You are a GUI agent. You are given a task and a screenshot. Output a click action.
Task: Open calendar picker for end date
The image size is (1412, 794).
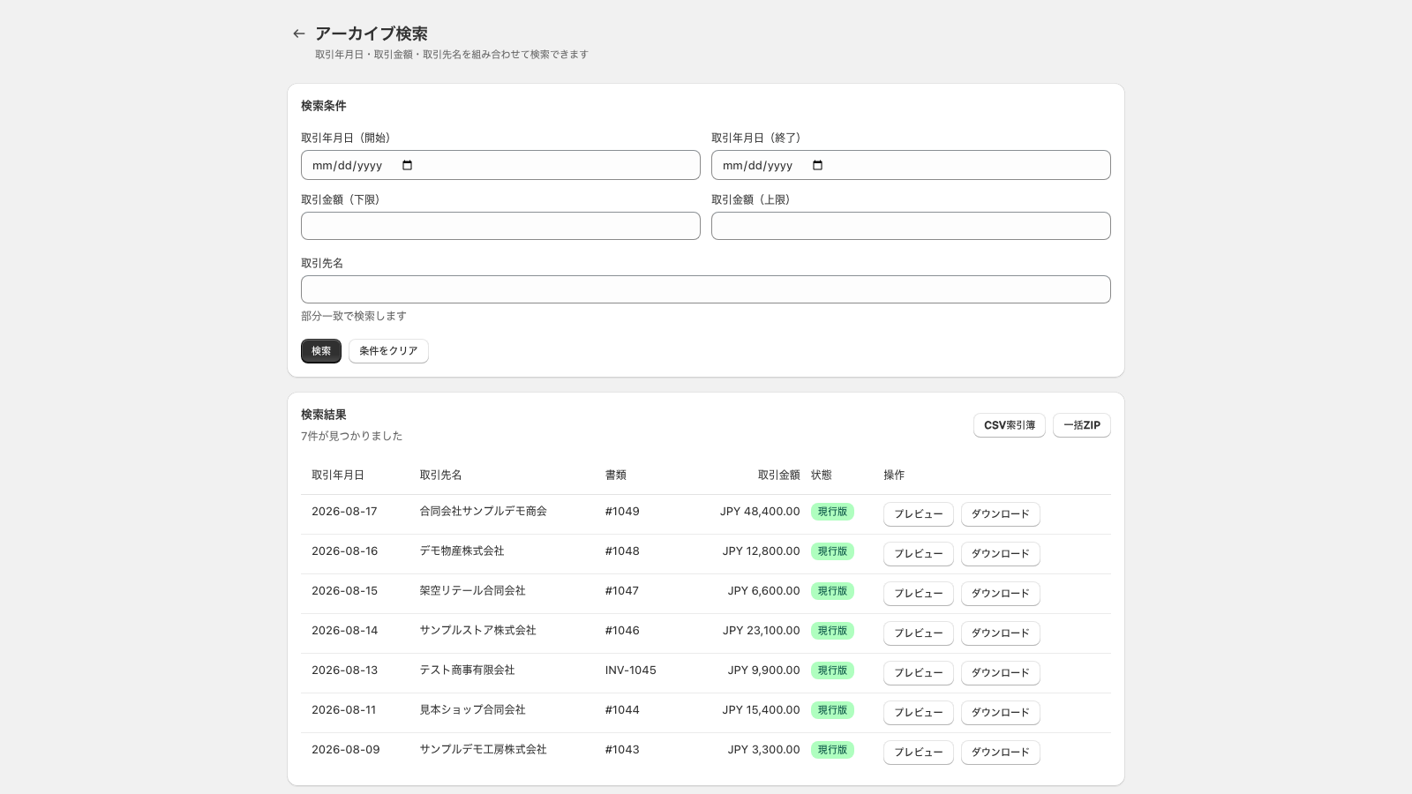click(x=817, y=165)
